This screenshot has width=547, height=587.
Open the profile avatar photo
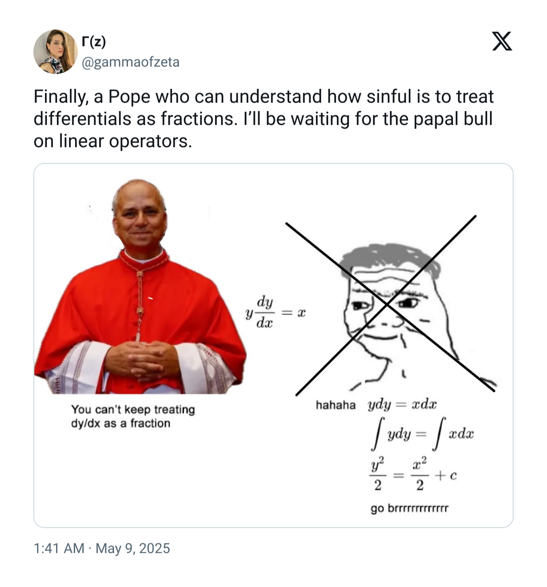pos(55,52)
